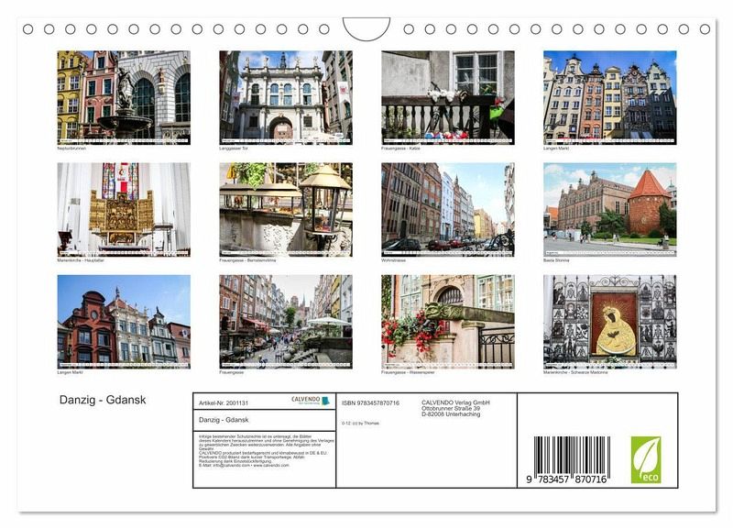Click the Calvendo logo in info box

click(x=310, y=401)
